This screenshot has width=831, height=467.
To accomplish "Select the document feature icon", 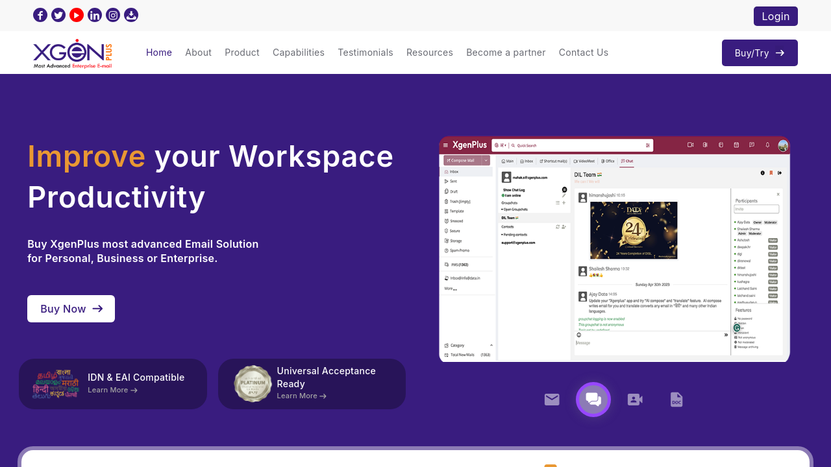I will pyautogui.click(x=676, y=400).
